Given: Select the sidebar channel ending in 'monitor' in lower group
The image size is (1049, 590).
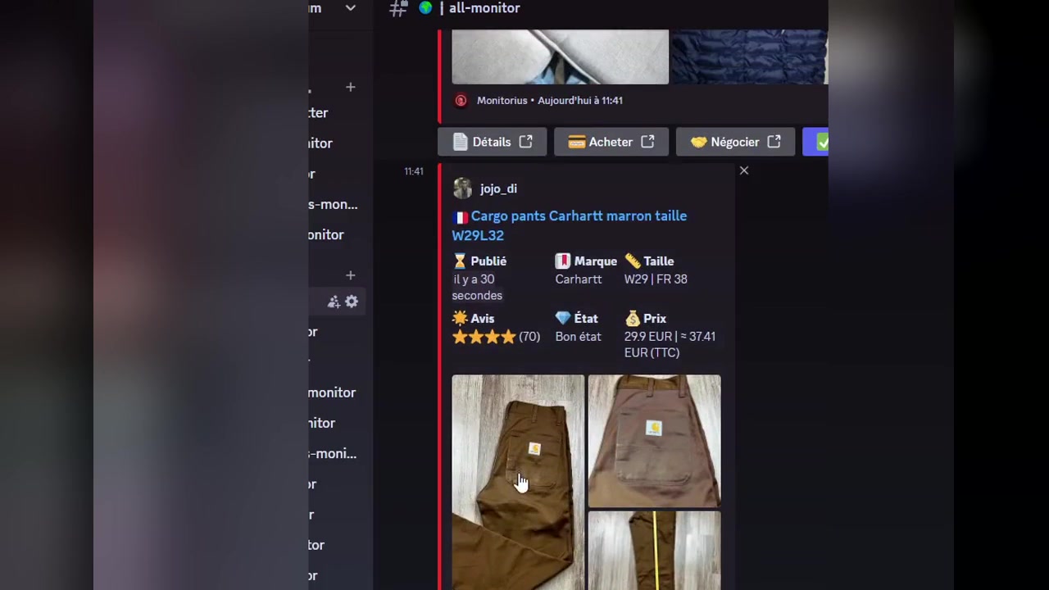Looking at the screenshot, I should (332, 393).
